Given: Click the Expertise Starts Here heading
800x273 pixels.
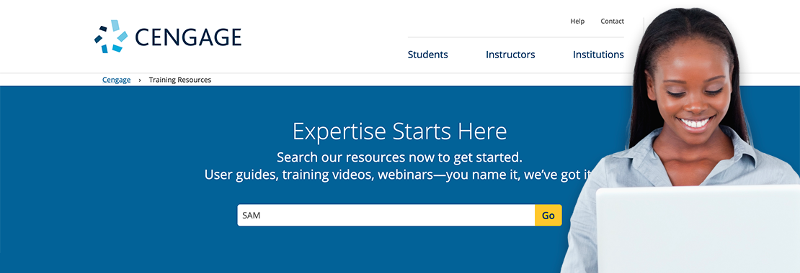Looking at the screenshot, I should (399, 131).
